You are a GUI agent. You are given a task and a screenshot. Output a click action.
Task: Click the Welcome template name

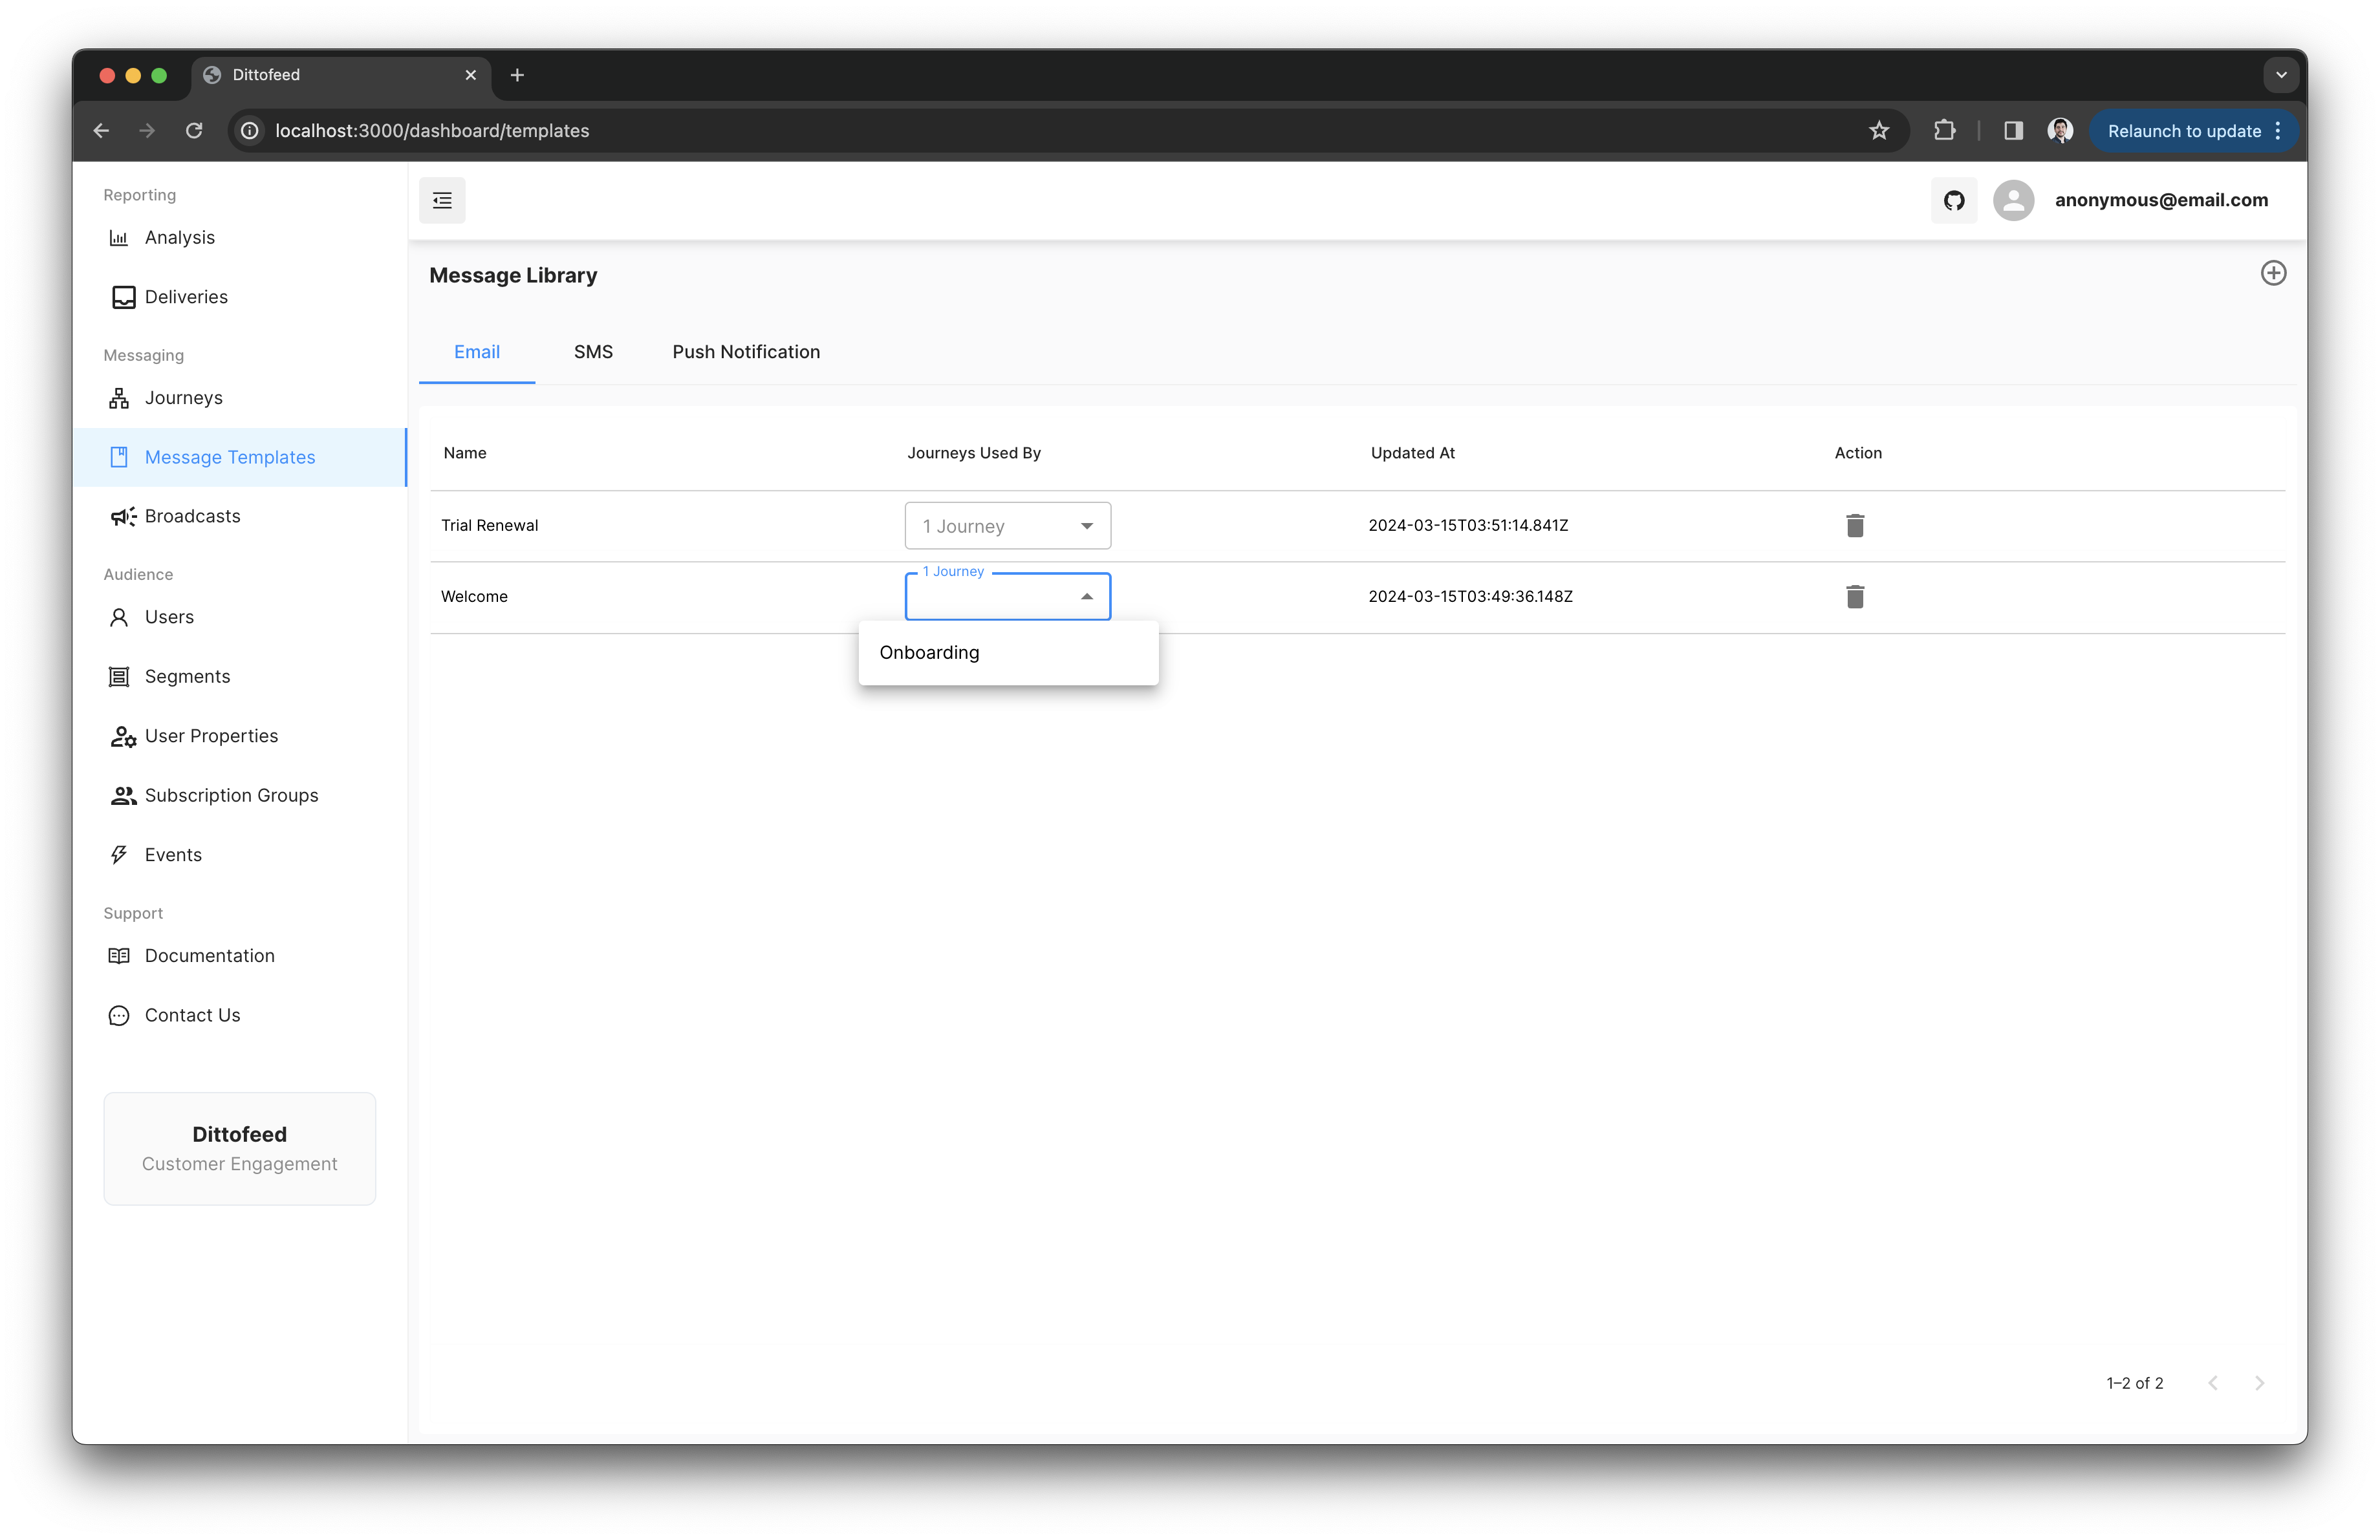[x=474, y=597]
